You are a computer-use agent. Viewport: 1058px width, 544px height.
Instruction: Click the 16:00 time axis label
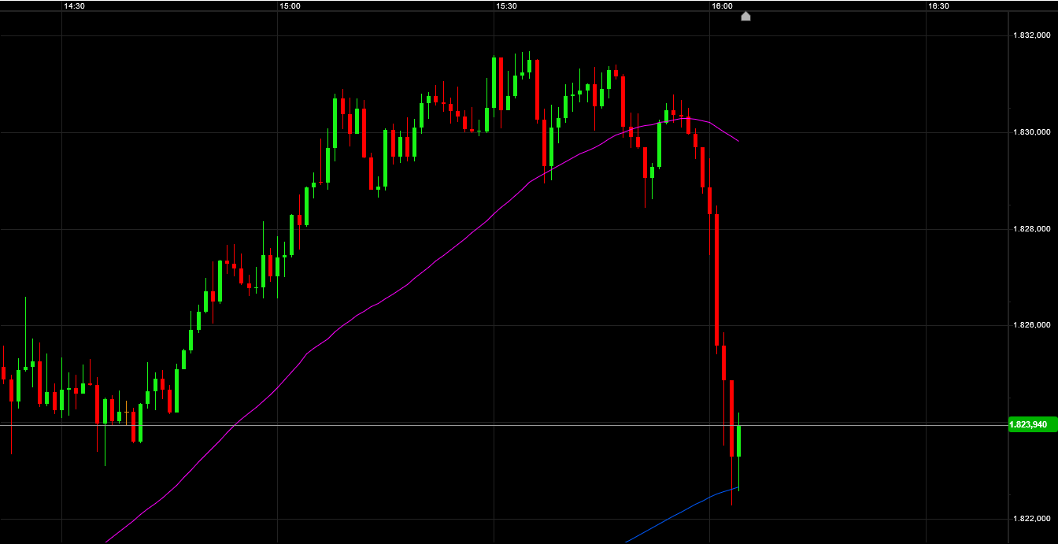pyautogui.click(x=722, y=6)
